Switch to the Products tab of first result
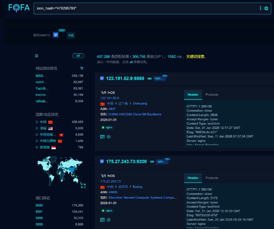This screenshot has width=274, height=229. (x=212, y=94)
